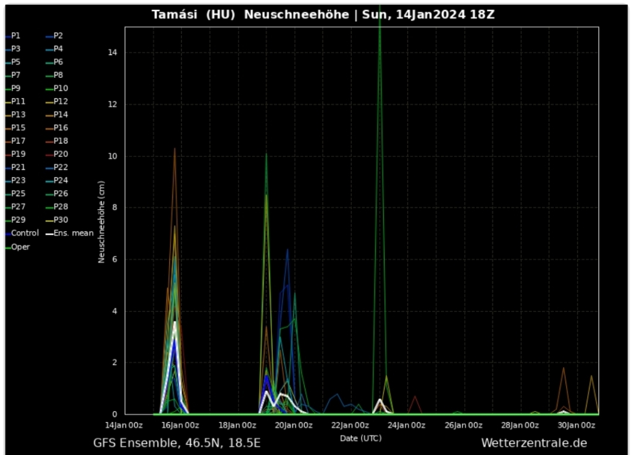Click the P23 legend color line

7,181
